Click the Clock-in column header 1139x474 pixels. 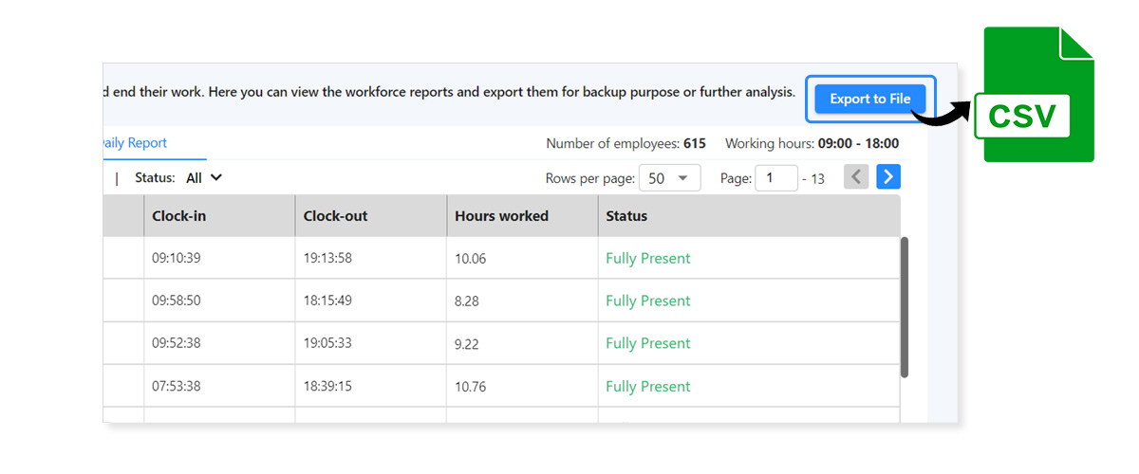178,216
